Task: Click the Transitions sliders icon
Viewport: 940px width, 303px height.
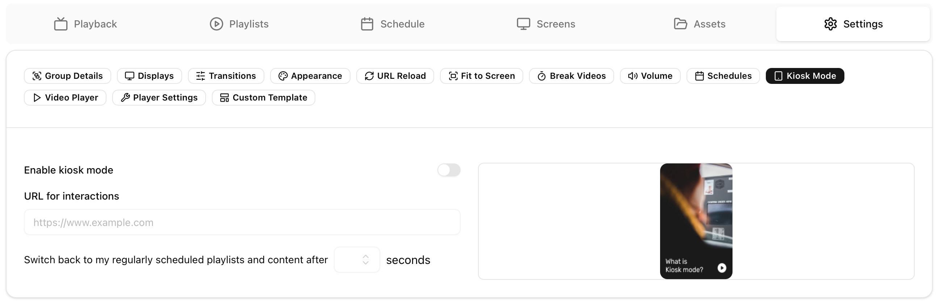Action: (200, 76)
